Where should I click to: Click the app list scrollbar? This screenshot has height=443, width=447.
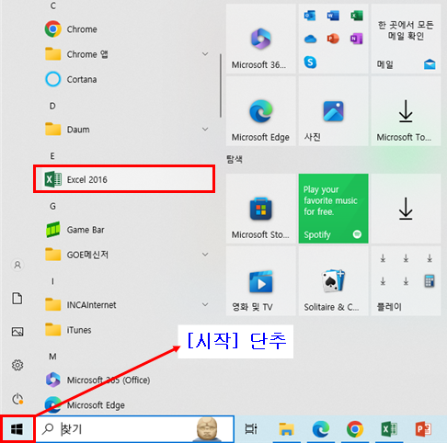click(x=221, y=85)
